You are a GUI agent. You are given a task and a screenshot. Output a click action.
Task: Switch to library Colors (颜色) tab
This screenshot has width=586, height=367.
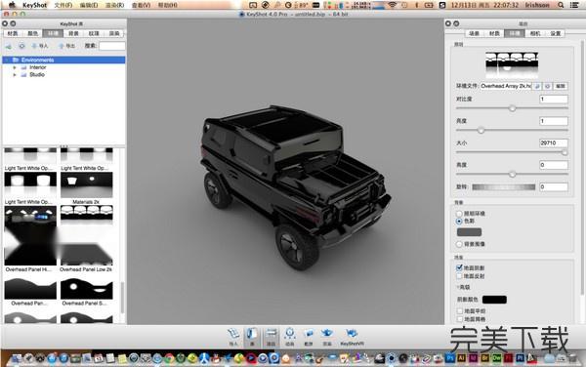(x=33, y=33)
